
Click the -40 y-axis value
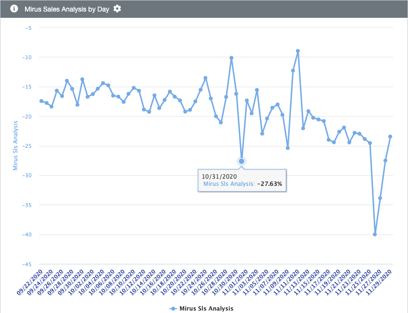coord(27,235)
